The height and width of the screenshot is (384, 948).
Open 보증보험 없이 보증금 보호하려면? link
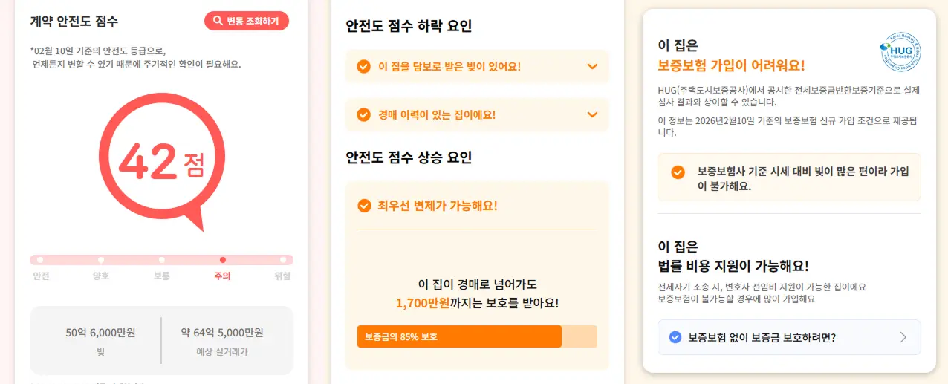[x=762, y=337]
